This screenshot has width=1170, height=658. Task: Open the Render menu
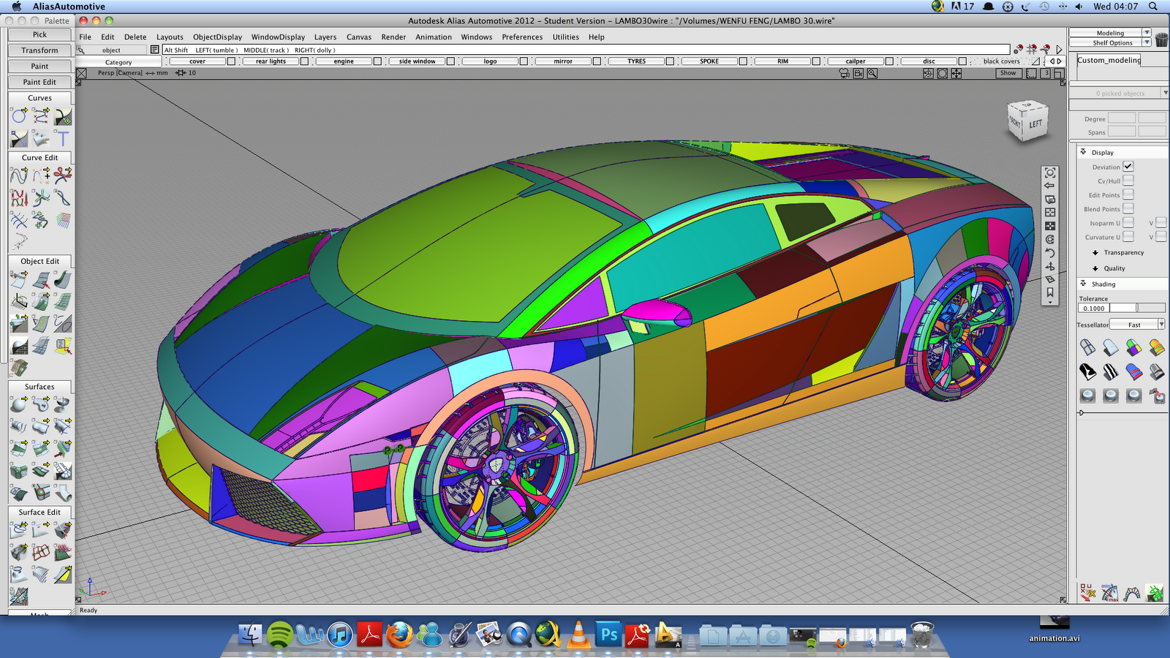pos(393,37)
